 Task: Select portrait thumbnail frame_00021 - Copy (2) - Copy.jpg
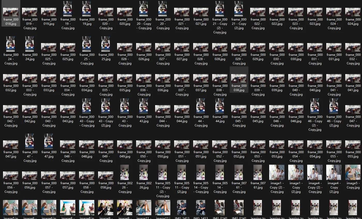point(220,9)
